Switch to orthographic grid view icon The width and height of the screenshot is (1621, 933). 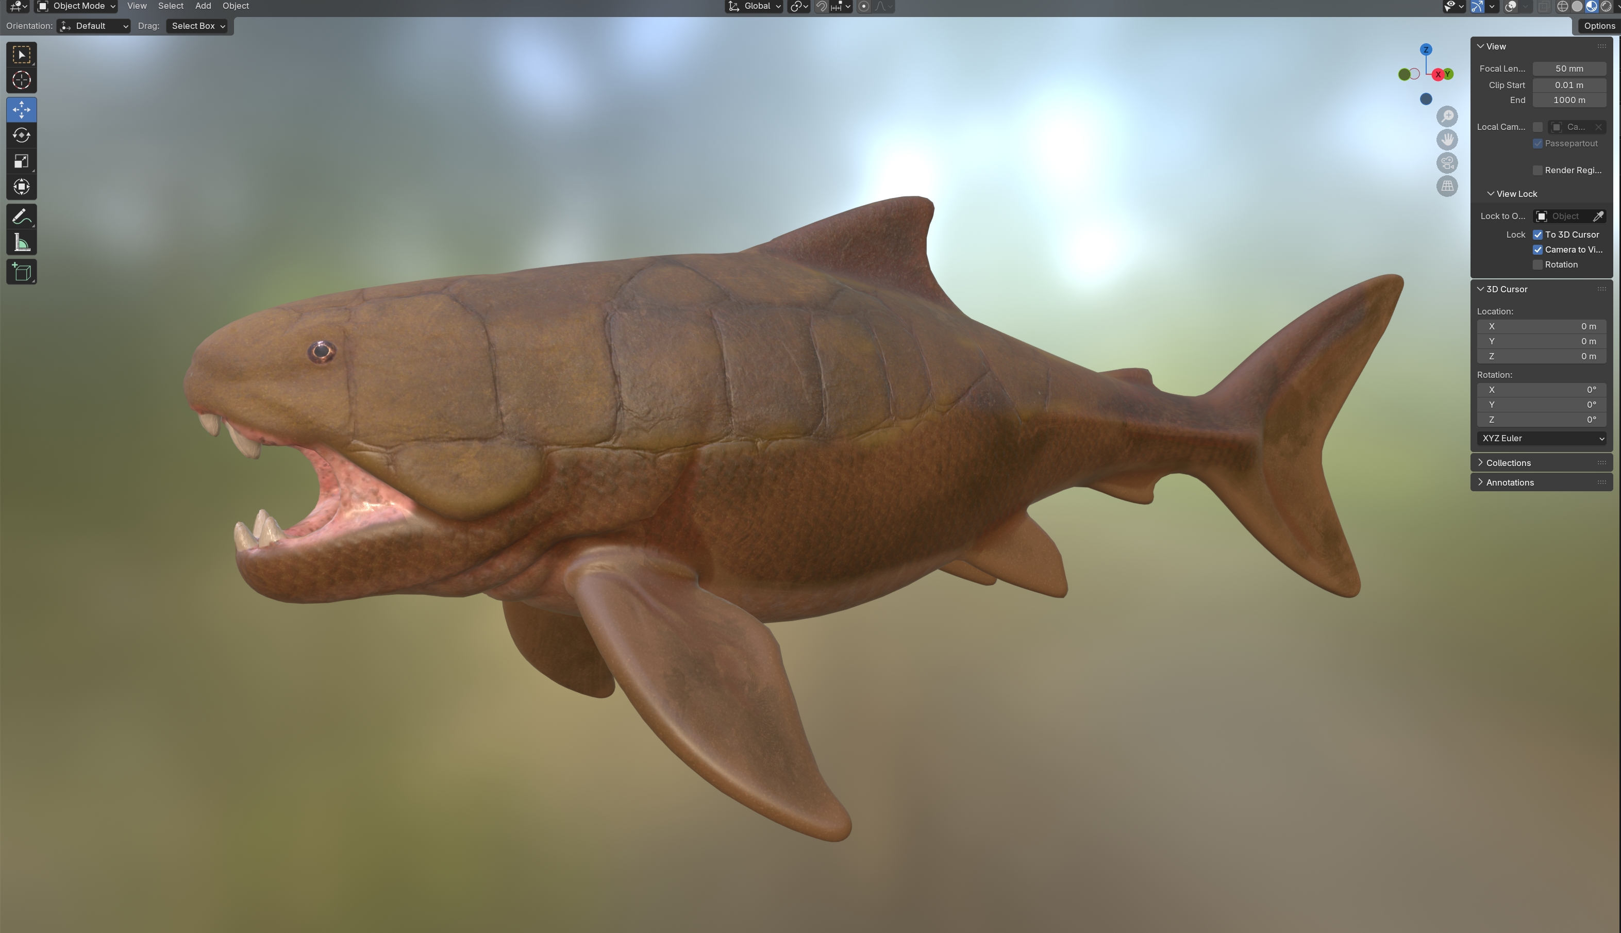point(1447,186)
